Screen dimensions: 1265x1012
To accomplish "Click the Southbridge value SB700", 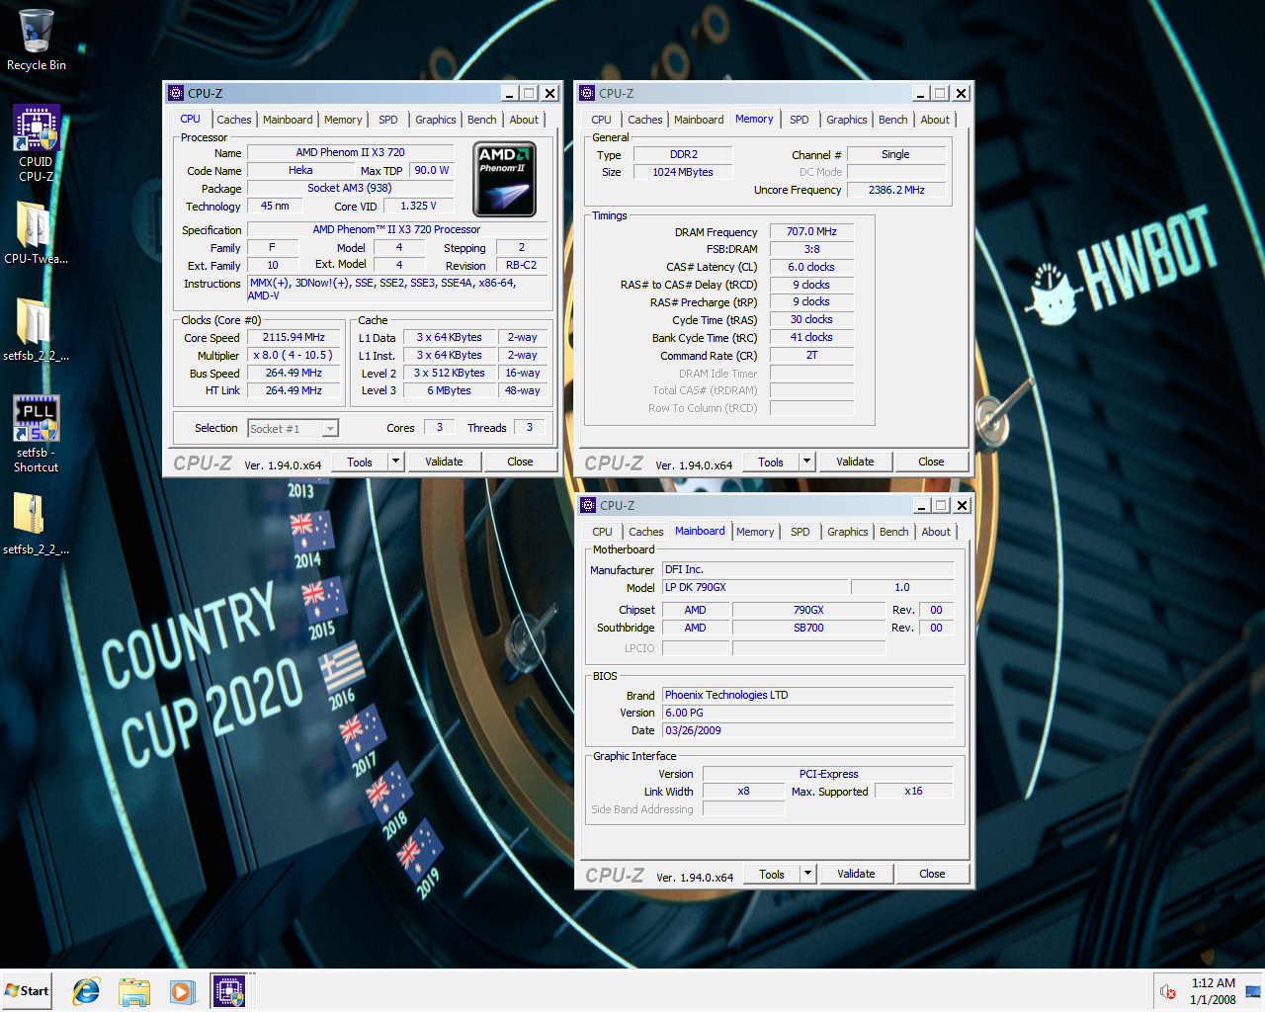I will click(808, 628).
